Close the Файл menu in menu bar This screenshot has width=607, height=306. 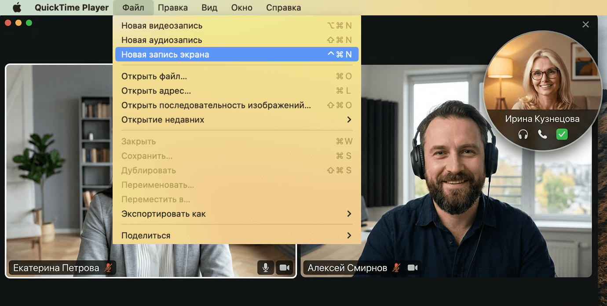pos(133,7)
